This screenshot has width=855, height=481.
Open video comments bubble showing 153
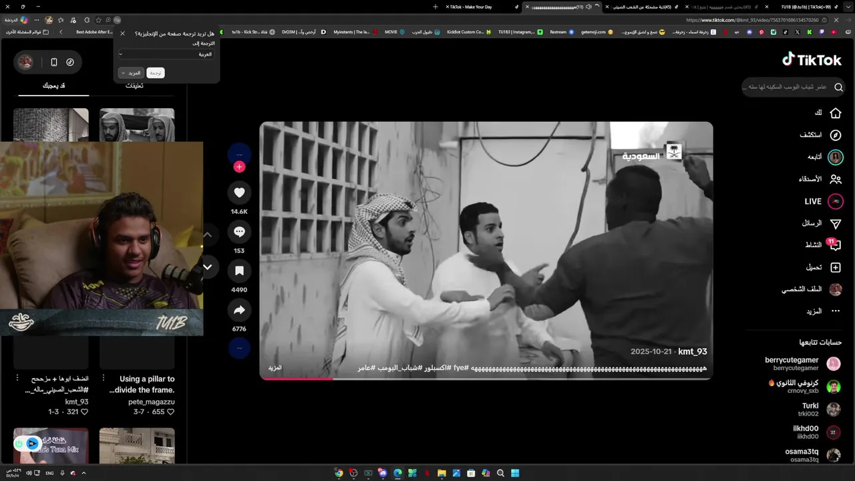point(239,232)
